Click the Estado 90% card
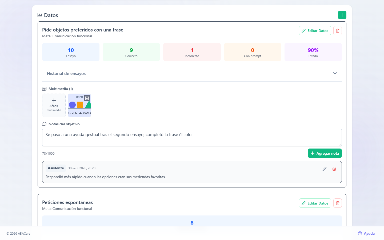 [x=313, y=52]
